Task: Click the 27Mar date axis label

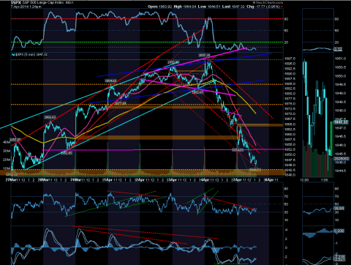Action: [10, 180]
